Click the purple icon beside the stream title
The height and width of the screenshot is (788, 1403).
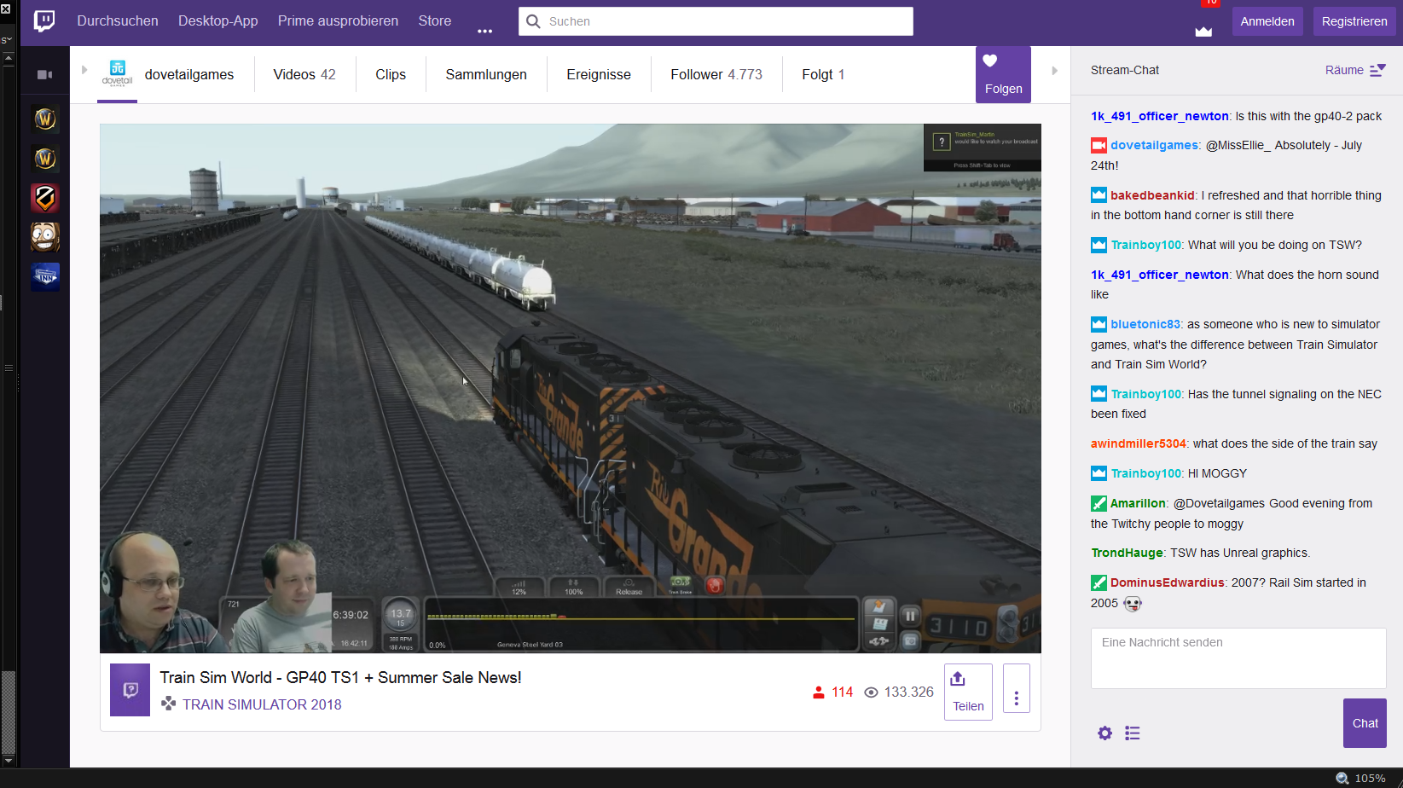pos(130,690)
